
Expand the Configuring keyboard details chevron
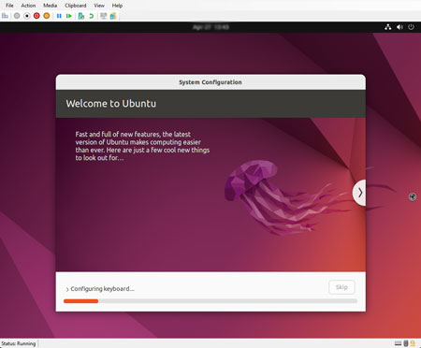point(67,289)
